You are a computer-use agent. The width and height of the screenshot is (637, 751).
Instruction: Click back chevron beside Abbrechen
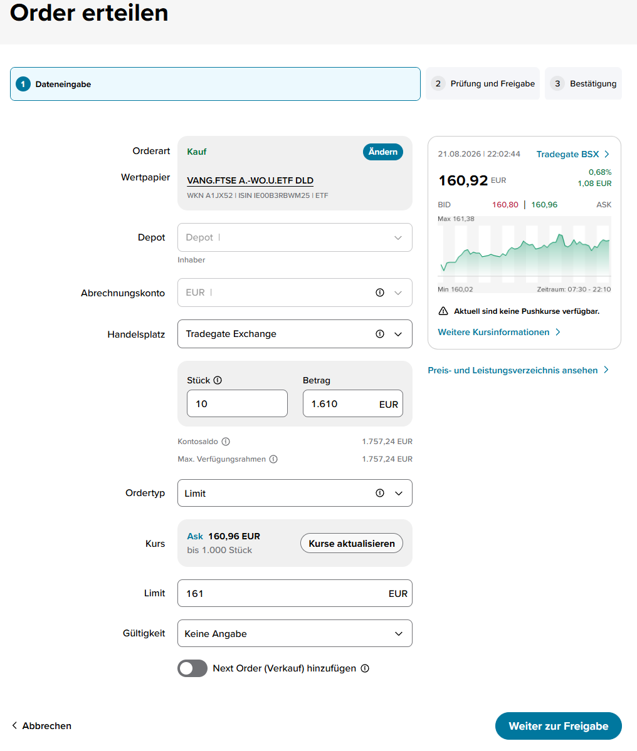[14, 725]
